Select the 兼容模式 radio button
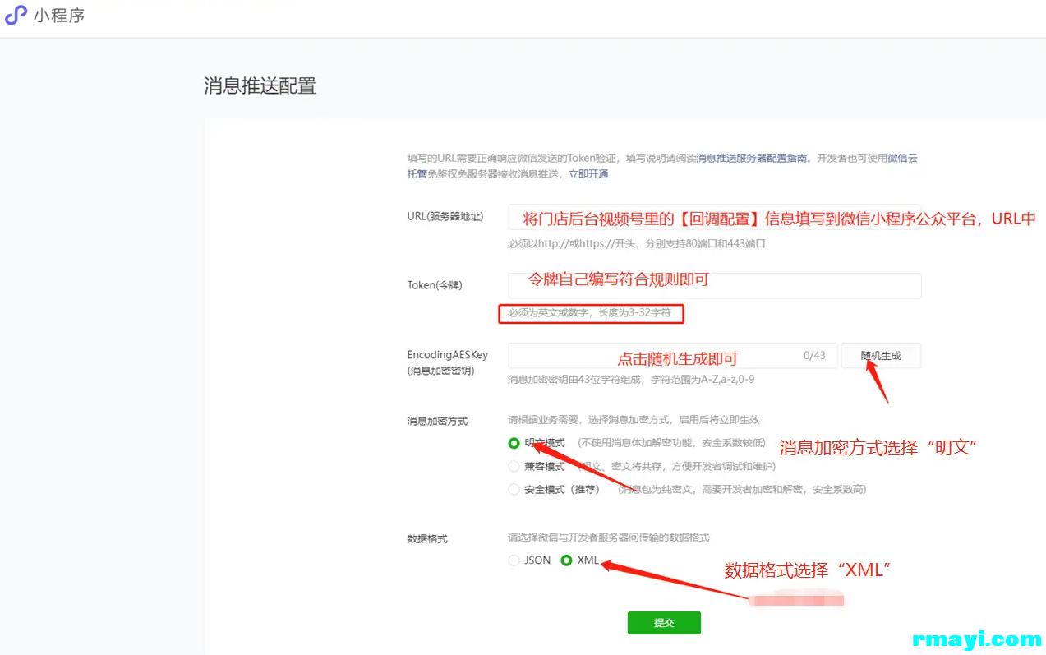1046x655 pixels. point(514,466)
